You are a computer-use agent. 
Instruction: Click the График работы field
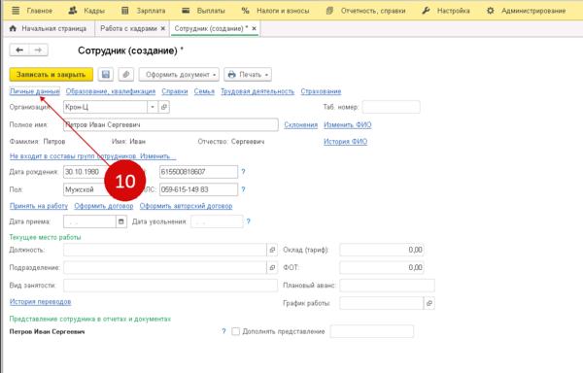click(382, 303)
